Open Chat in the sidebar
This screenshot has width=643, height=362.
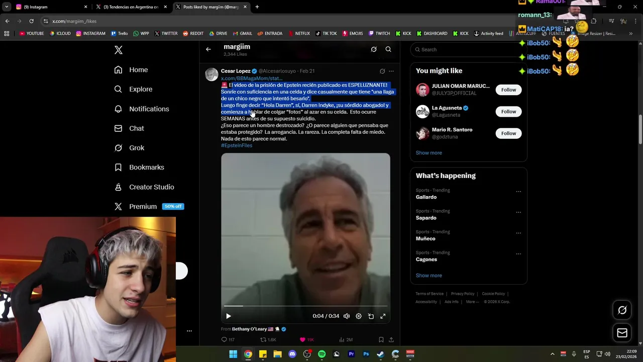pyautogui.click(x=129, y=129)
